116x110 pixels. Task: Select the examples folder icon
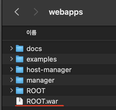(20, 59)
